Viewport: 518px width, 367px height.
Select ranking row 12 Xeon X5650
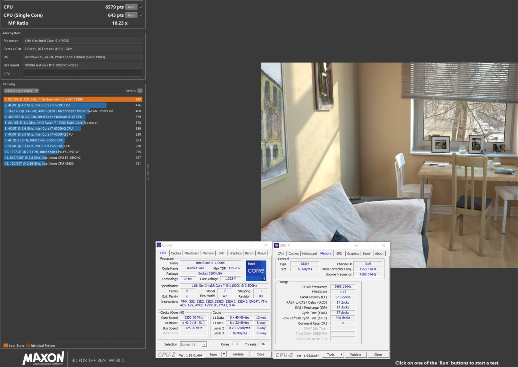pyautogui.click(x=73, y=164)
